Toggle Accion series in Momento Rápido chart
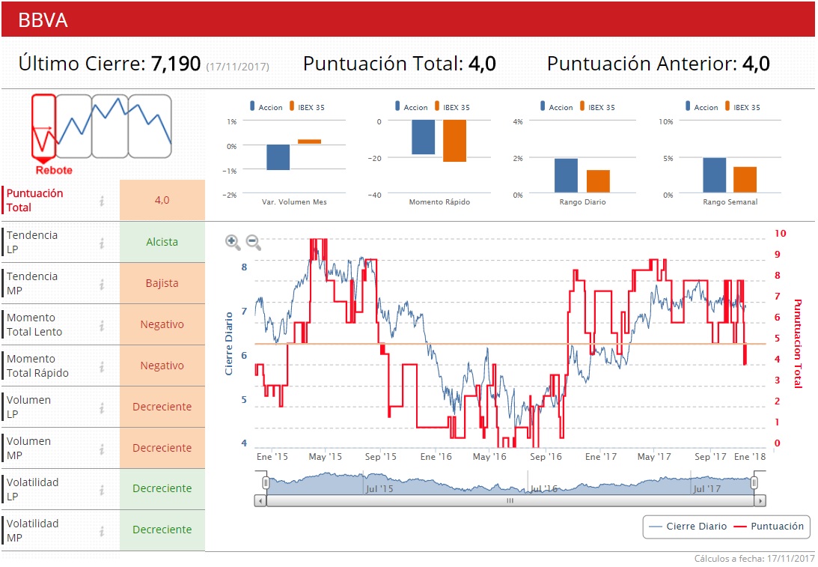818x567 pixels. [412, 106]
